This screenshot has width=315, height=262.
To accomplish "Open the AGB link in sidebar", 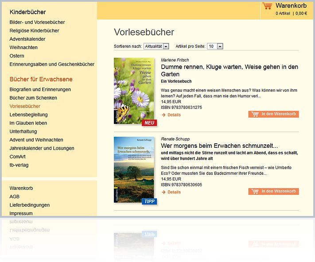I will pyautogui.click(x=15, y=196).
